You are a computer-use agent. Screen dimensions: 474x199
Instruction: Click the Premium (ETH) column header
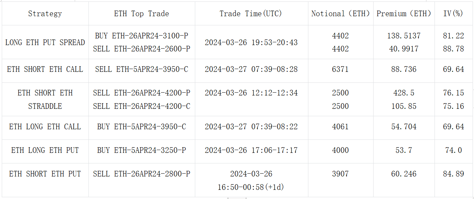tap(404, 14)
